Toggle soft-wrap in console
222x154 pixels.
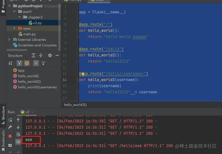pyautogui.click(x=18, y=134)
